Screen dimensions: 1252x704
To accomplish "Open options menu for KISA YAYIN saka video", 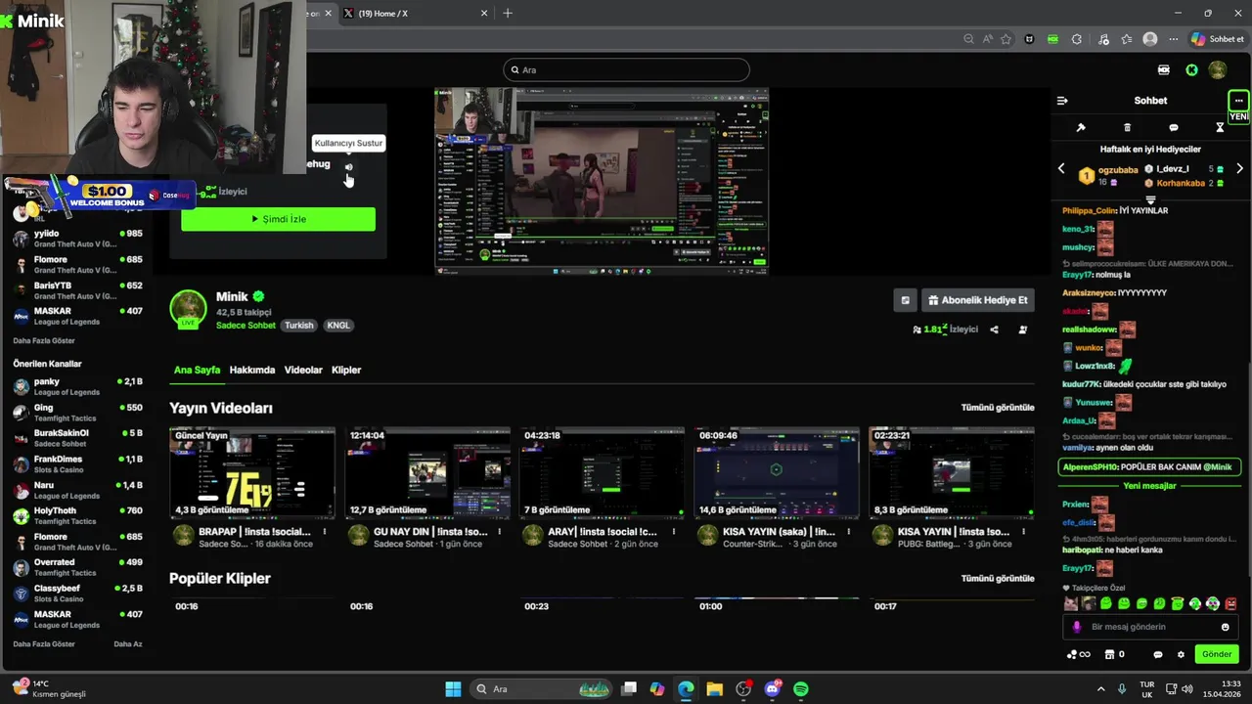I will pos(850,532).
